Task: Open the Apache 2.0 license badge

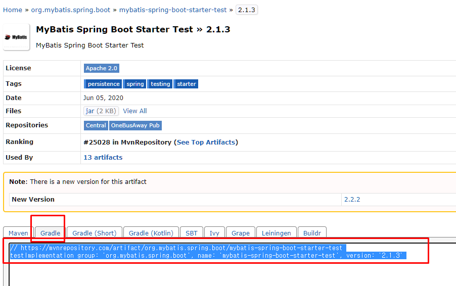Action: click(102, 68)
